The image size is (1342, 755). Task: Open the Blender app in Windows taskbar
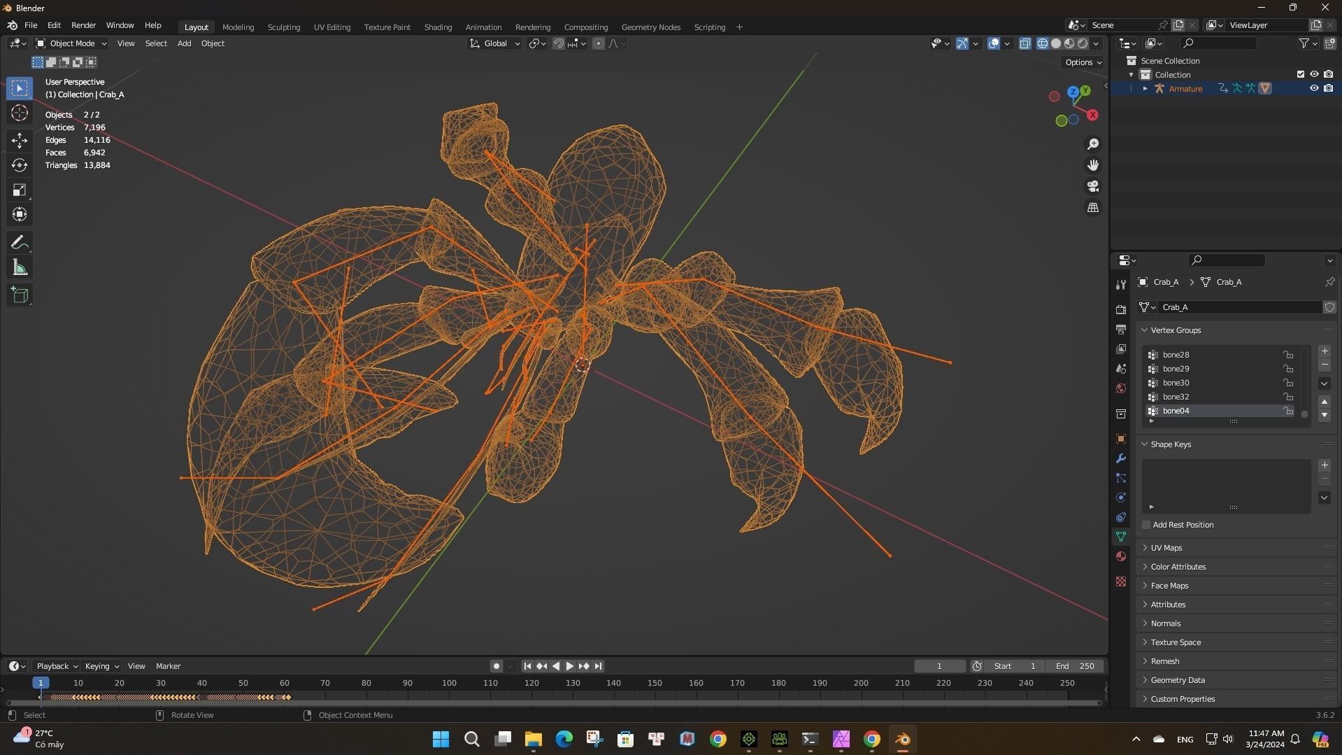point(902,739)
